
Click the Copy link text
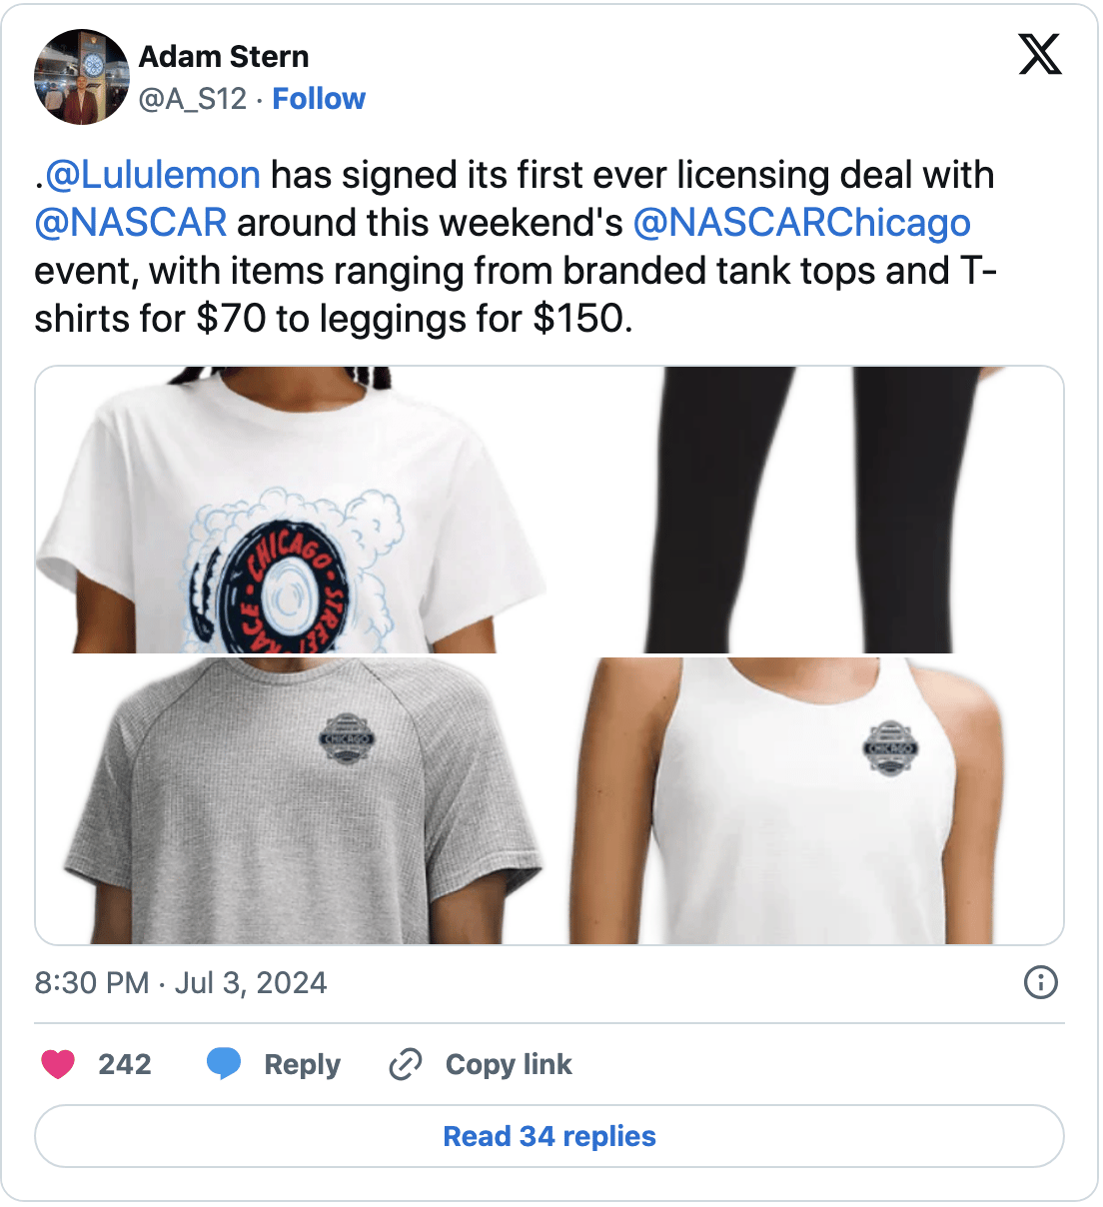[509, 1064]
